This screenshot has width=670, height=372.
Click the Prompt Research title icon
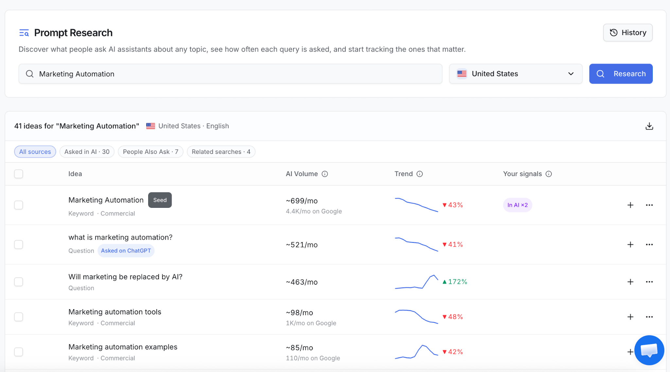[x=24, y=33]
